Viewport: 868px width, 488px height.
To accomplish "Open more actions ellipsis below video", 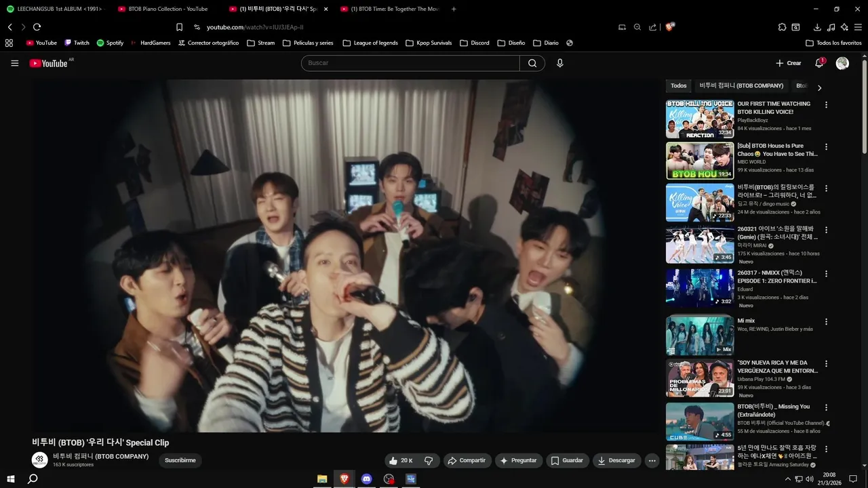I will [x=652, y=461].
